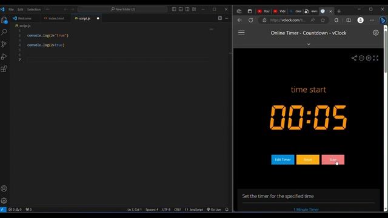This screenshot has height=218, width=388.
Task: Expand the vClock header chevron
Action: pos(309,44)
